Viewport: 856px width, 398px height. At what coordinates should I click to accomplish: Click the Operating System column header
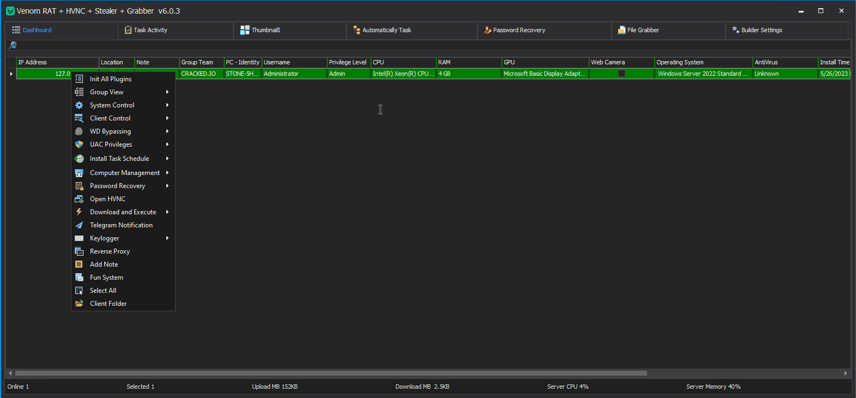click(x=703, y=62)
